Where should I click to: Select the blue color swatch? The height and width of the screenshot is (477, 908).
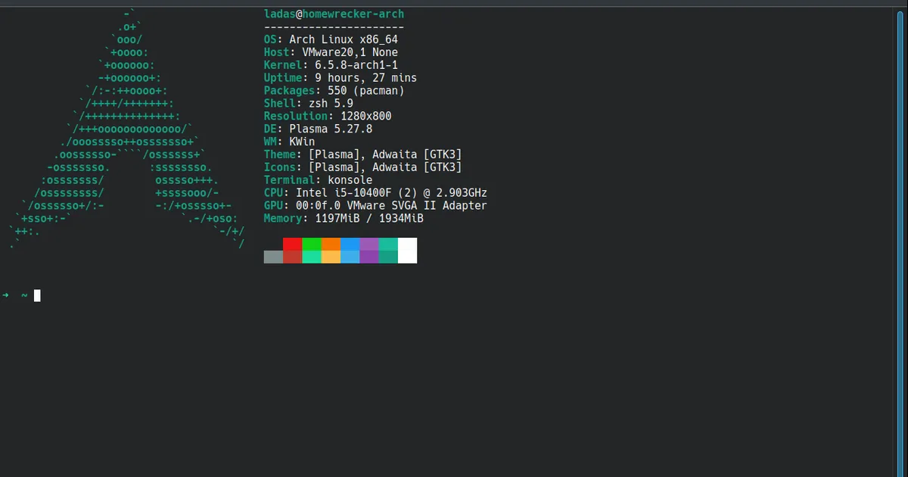coord(350,250)
